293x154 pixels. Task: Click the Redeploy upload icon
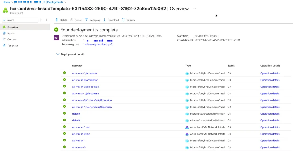pos(87,20)
